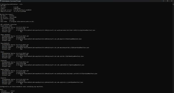Click the '.NET workloads installed:' heading
Viewport: 174px width, 93px height.
[x=8, y=24]
